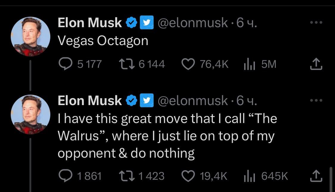Share "The Walrus" tweet
The width and height of the screenshot is (335, 192).
[x=316, y=176]
